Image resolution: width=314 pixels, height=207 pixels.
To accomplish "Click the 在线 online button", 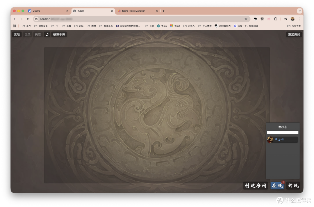I will [277, 185].
